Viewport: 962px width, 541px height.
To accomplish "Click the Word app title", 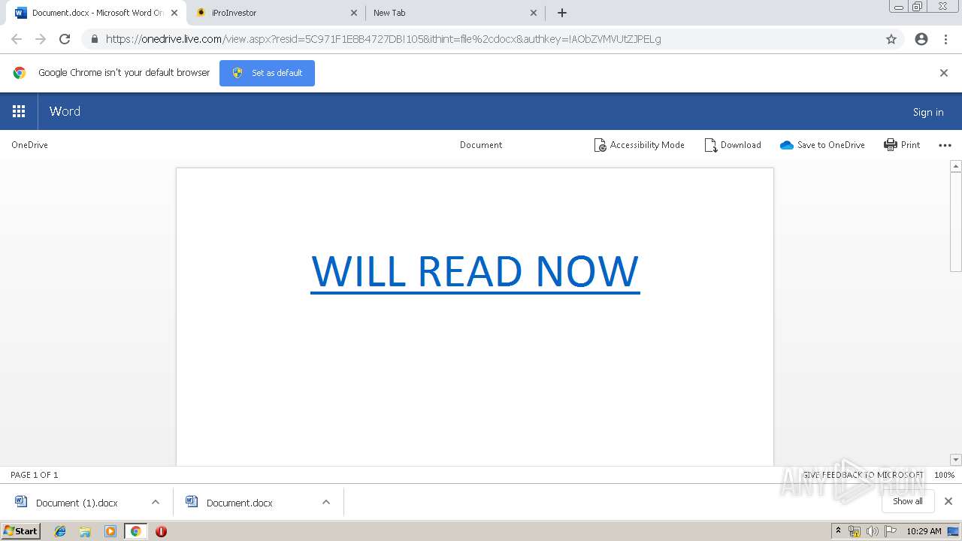I will (x=65, y=111).
